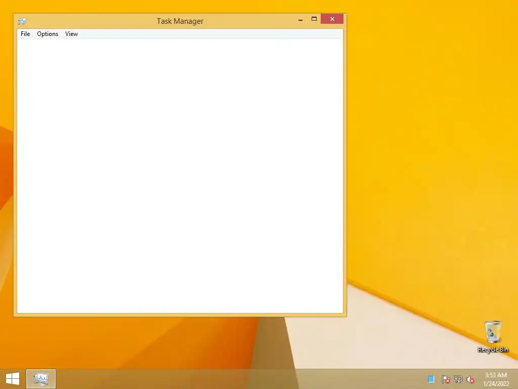Viewport: 518px width, 389px height.
Task: Open the network status tray icon
Action: coord(458,379)
